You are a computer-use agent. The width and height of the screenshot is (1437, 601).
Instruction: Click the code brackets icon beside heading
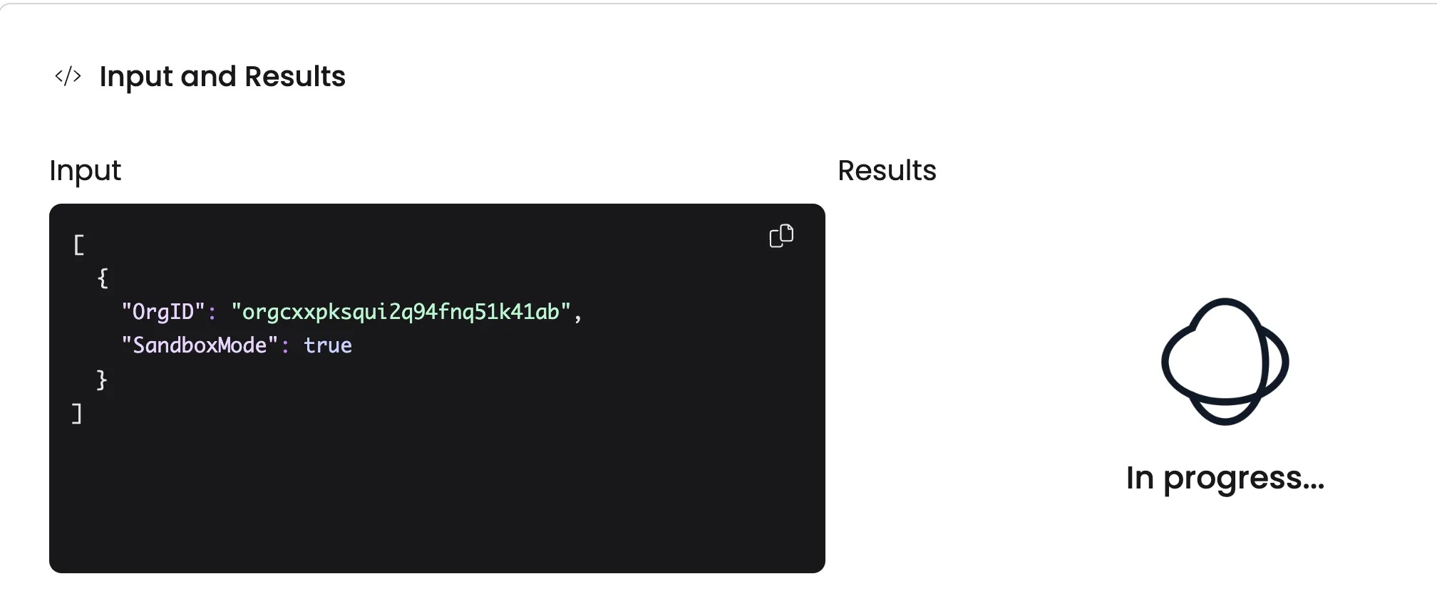(68, 76)
